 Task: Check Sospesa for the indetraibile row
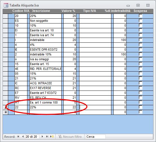point(140,40)
